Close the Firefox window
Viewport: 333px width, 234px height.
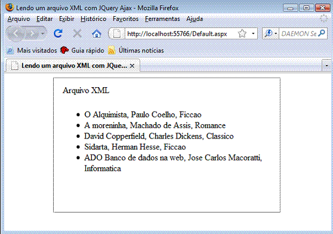click(323, 8)
